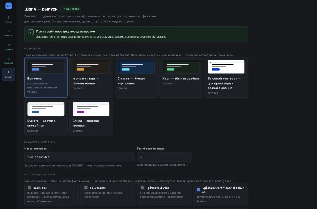Uncheck the .github/workflows/check.yml checkbox

[199, 190]
